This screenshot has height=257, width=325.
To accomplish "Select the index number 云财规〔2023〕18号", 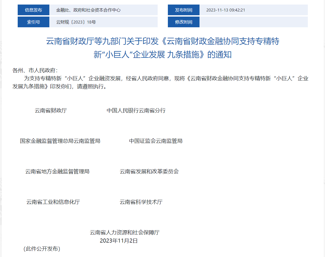I will [x=76, y=22].
